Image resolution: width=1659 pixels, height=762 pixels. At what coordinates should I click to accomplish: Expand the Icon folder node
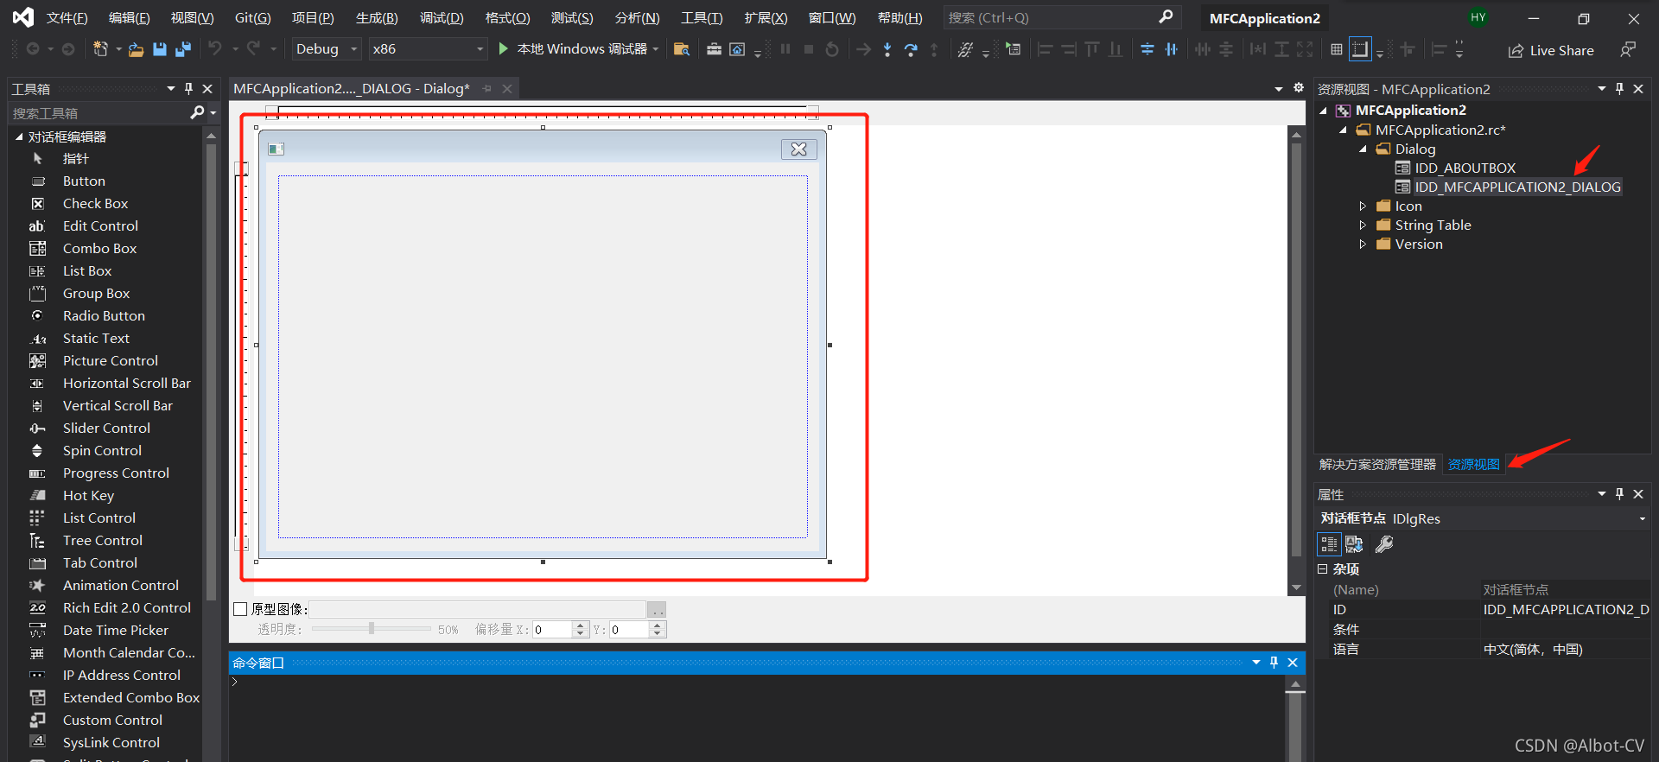point(1363,206)
